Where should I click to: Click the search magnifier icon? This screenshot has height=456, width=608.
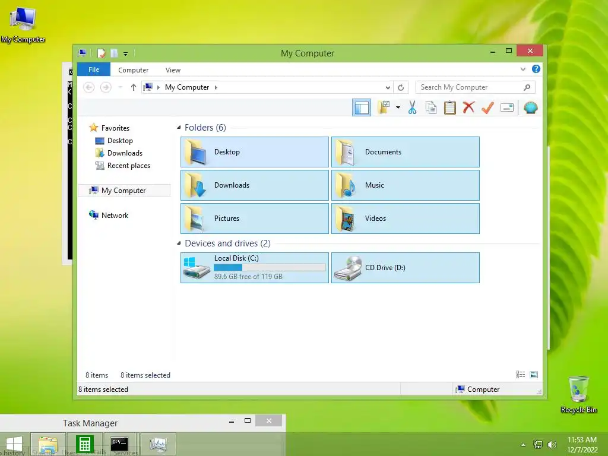click(x=527, y=87)
